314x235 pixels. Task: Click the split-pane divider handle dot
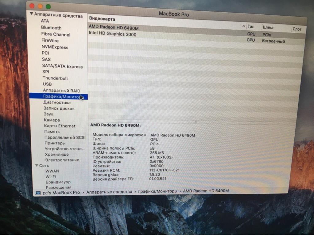196,122
